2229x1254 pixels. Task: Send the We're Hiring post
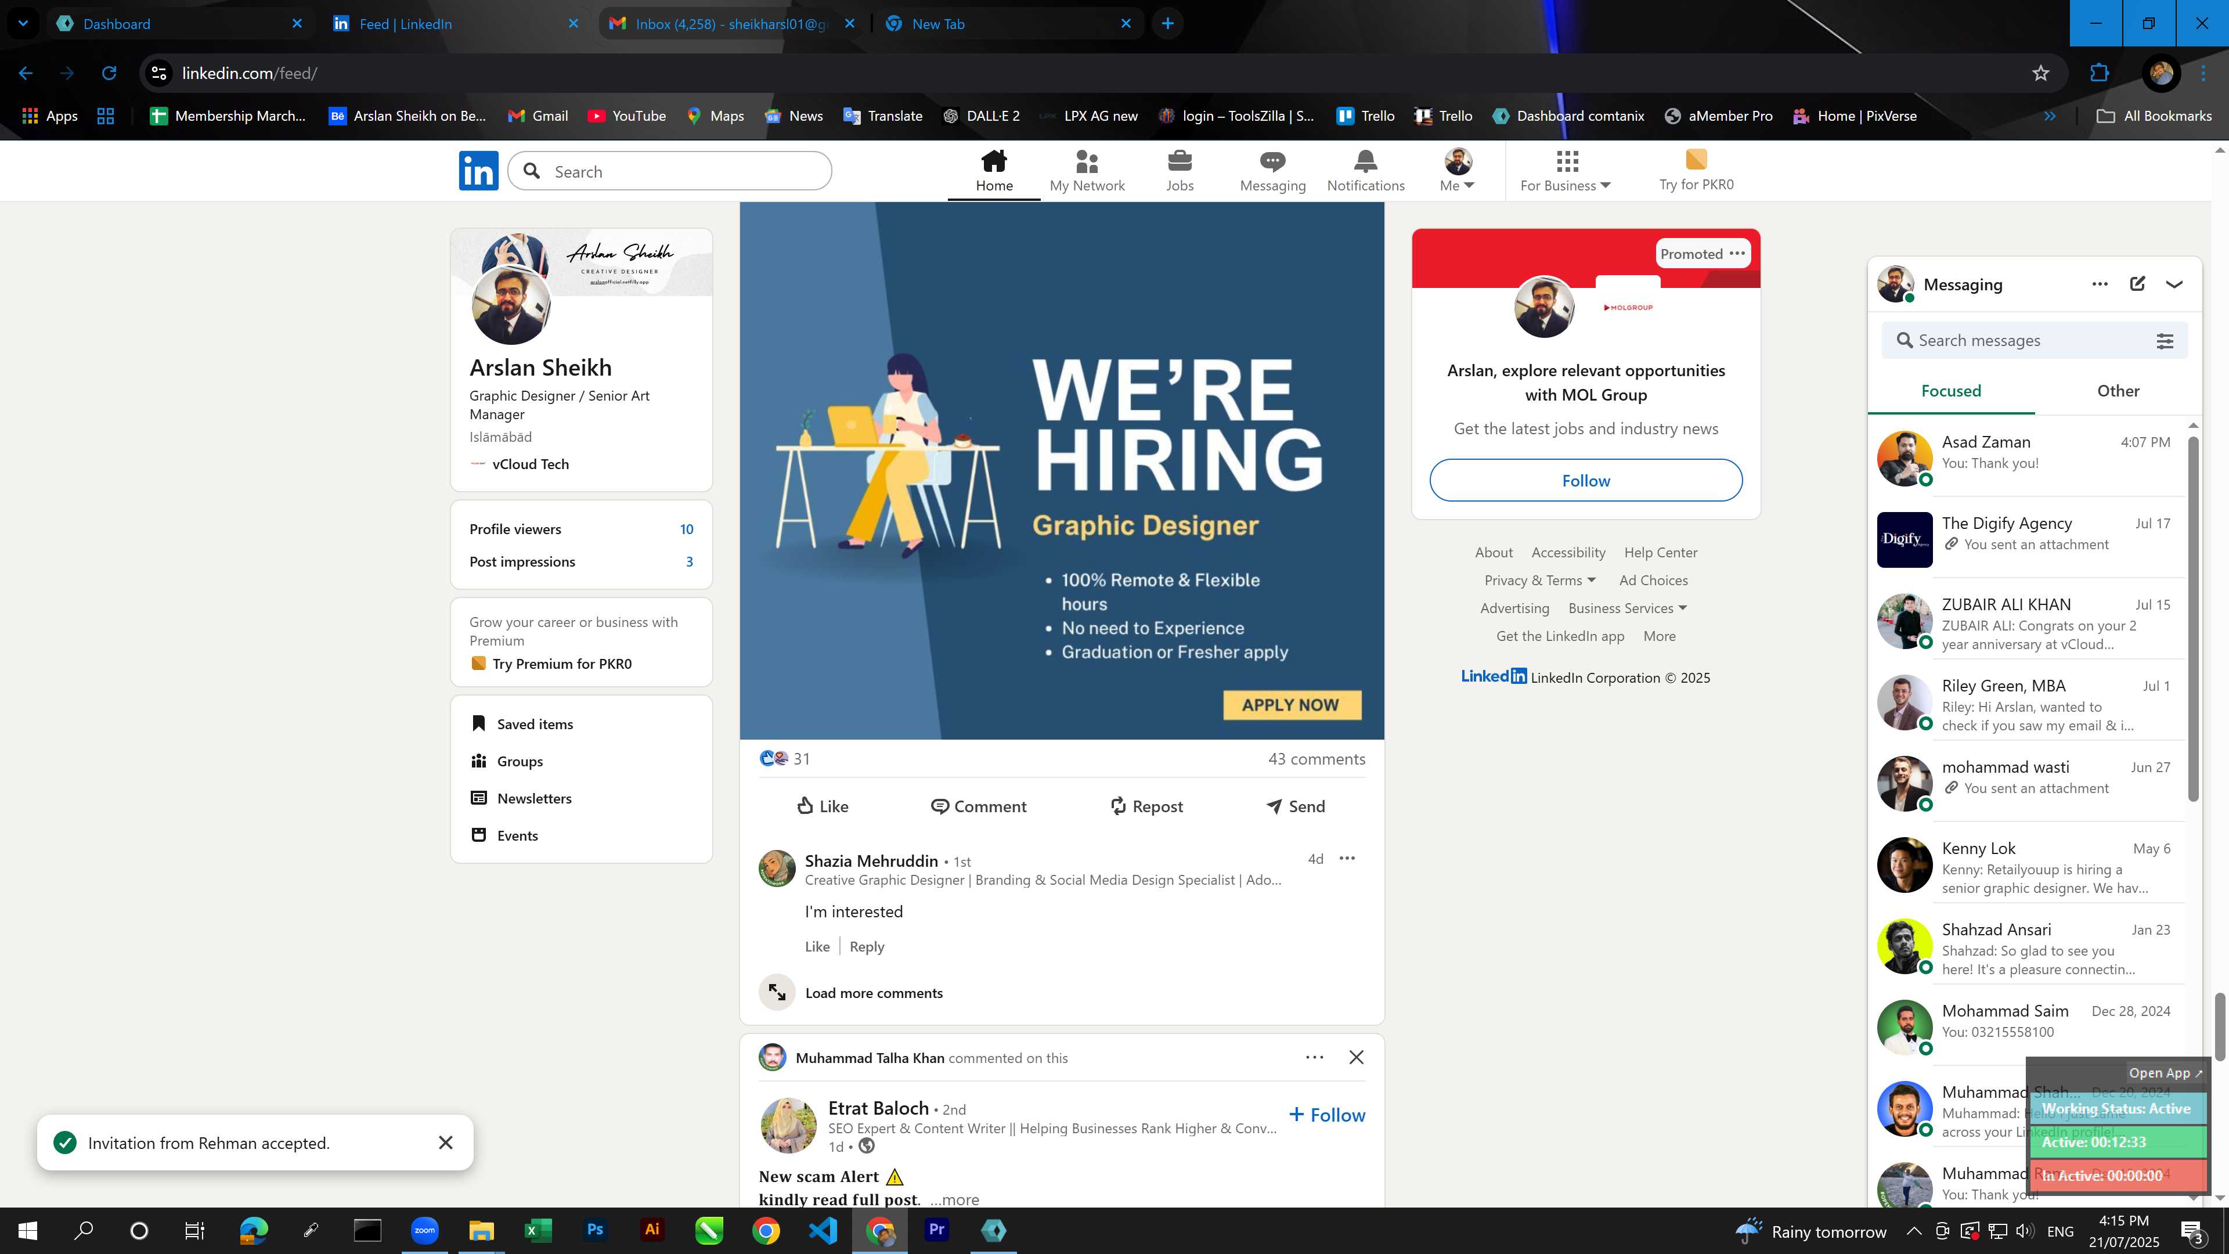click(1296, 806)
